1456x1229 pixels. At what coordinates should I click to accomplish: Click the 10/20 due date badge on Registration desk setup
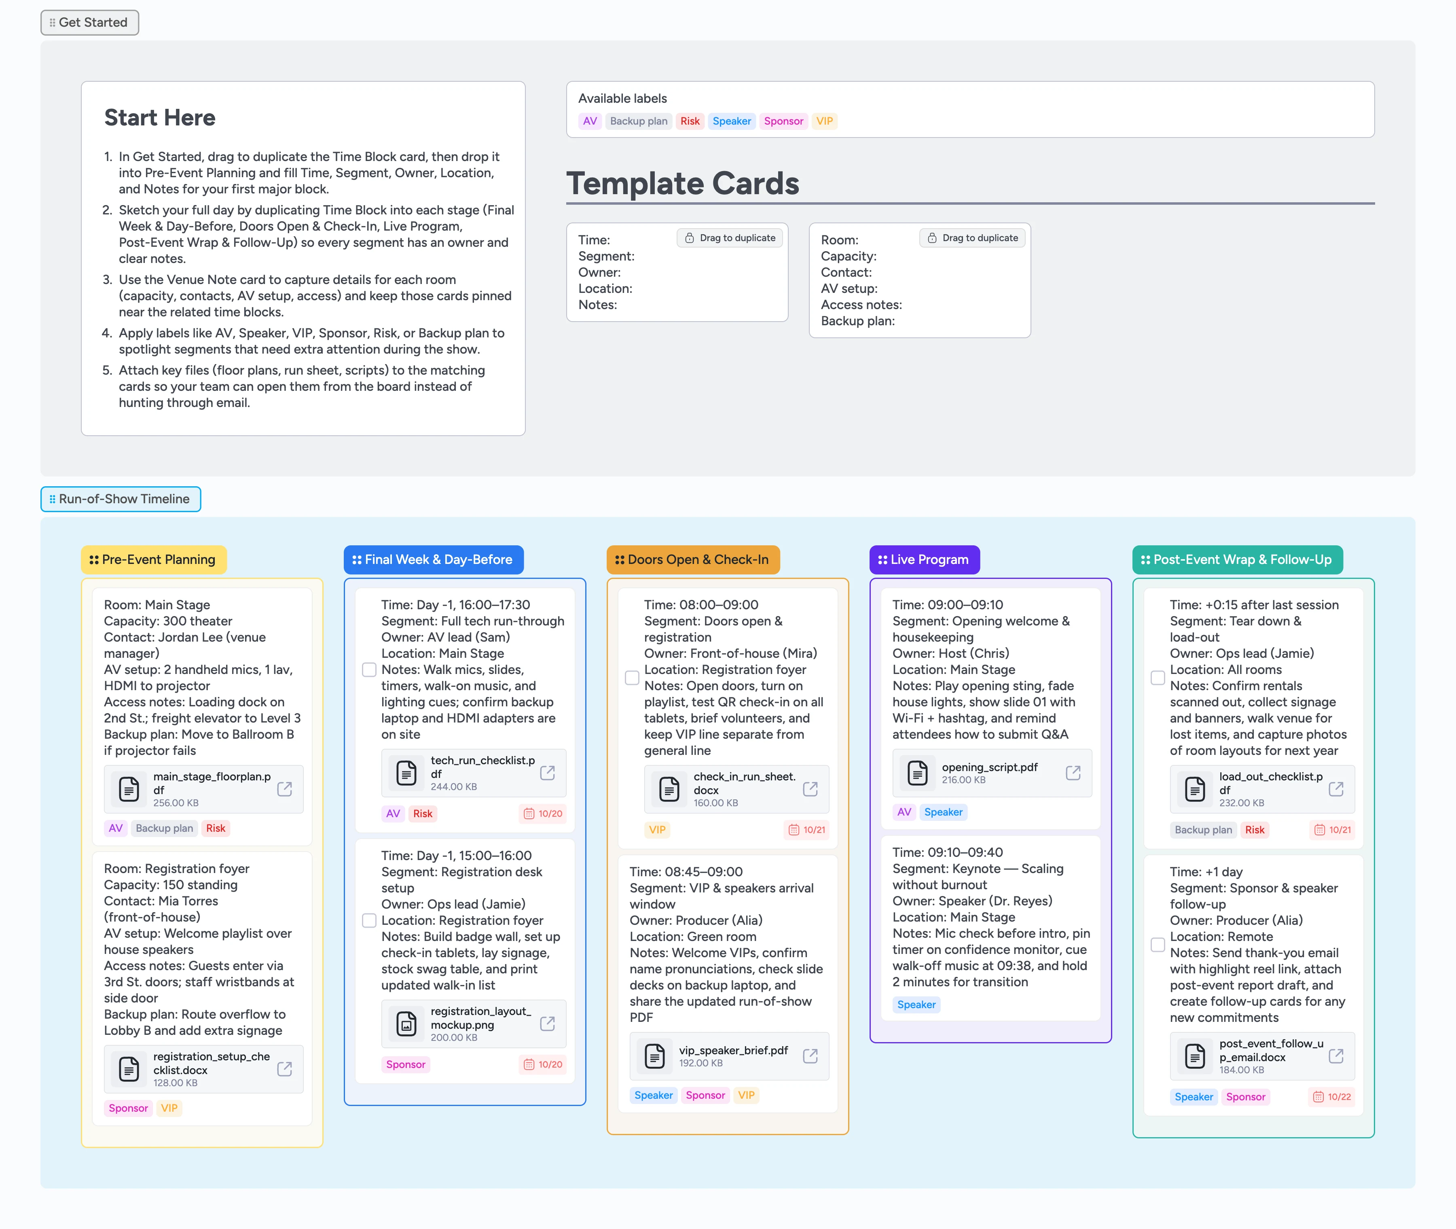543,1065
